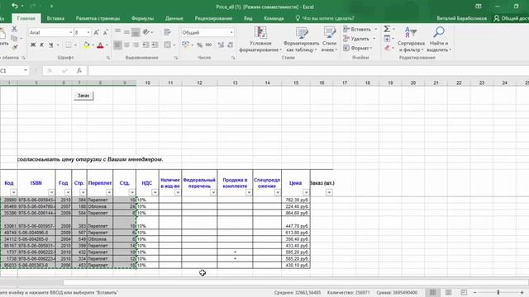The image size is (529, 297).
Task: Toggle Wrap Text
Action: 167,32
